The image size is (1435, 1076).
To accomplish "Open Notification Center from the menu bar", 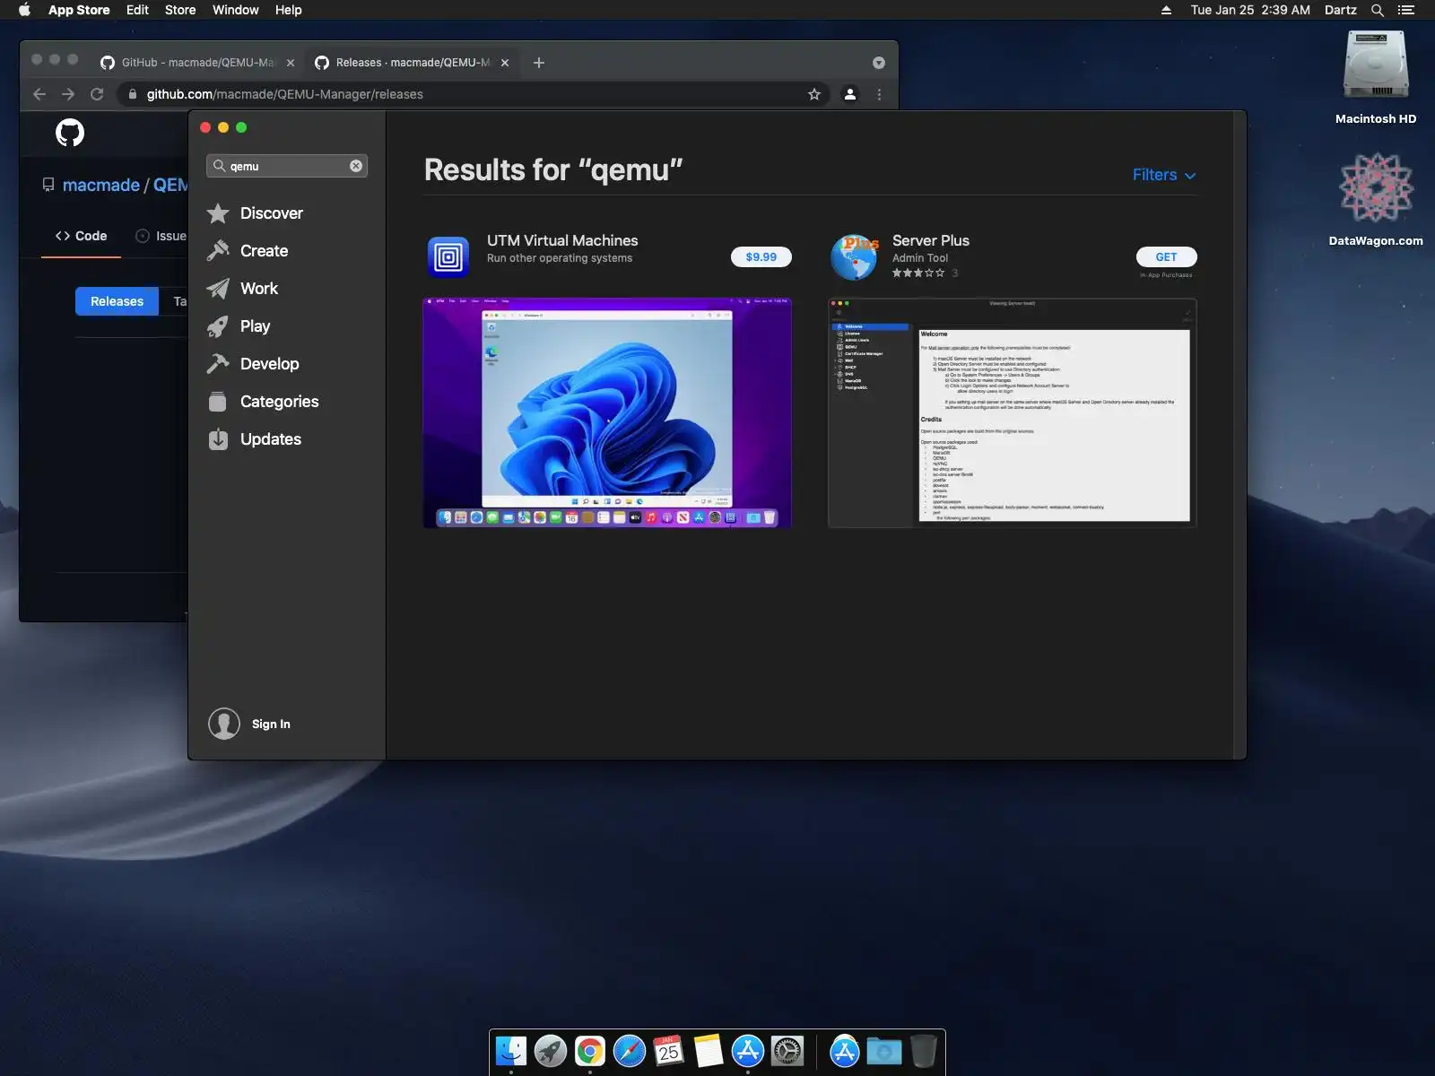I will [x=1406, y=10].
